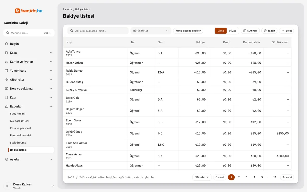Open the Stok durumu report
Screen dimensions: 307x192
(x=18, y=143)
